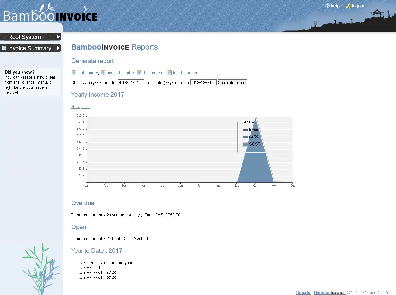Click the 'Generate report' heading
The image size is (396, 295).
point(92,61)
